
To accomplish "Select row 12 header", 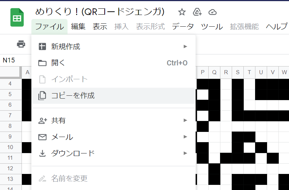I will pyautogui.click(x=10, y=168).
